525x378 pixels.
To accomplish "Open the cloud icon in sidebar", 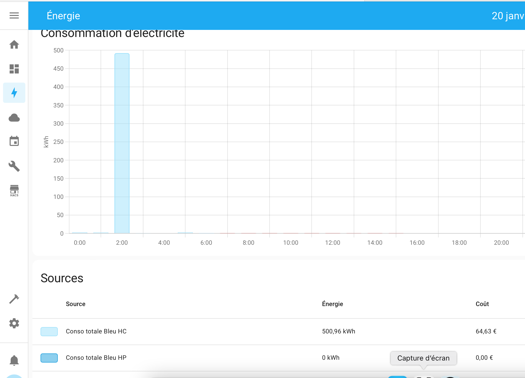I will 14,118.
